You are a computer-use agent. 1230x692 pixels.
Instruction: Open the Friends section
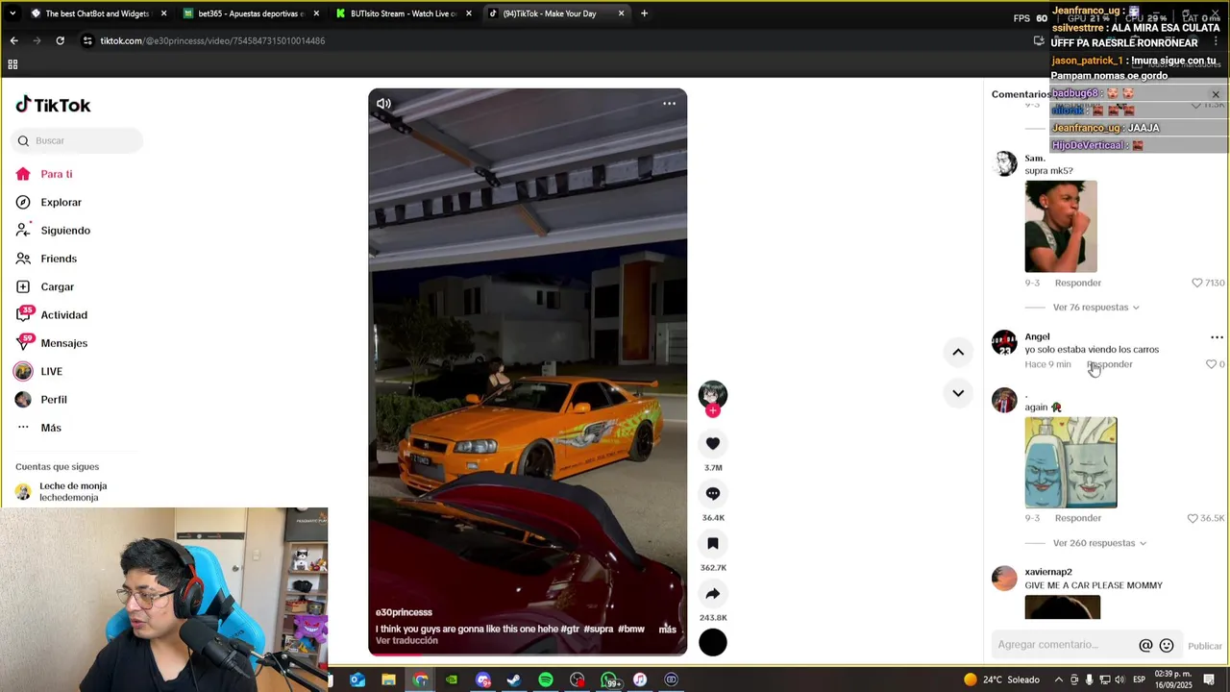pyautogui.click(x=46, y=259)
